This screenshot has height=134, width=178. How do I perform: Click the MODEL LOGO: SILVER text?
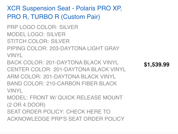point(36,34)
